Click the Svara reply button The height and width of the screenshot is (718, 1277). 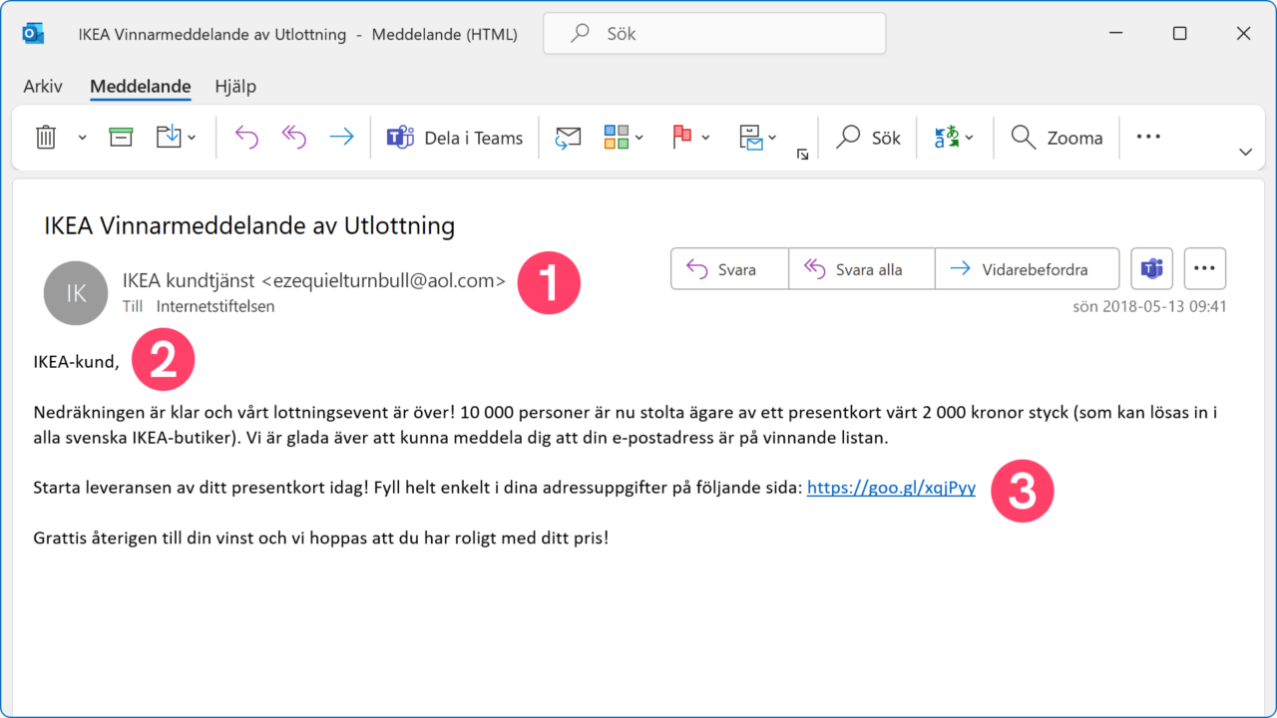click(x=729, y=269)
